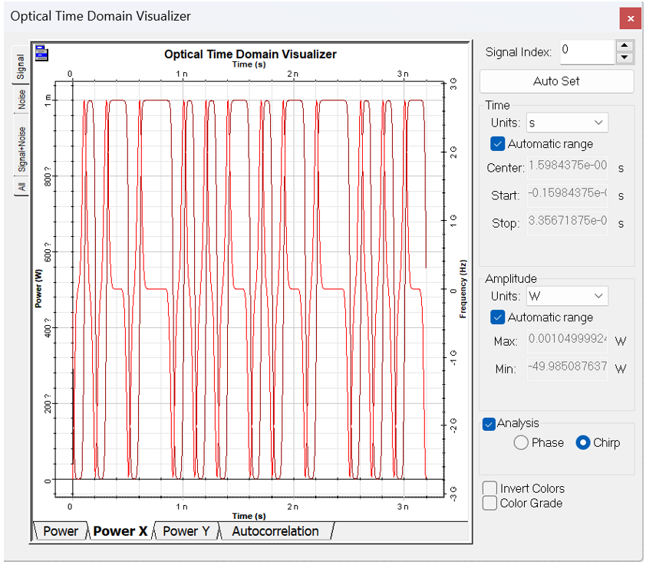Select the Signal+Noise vertical tab
The image size is (646, 565).
21,149
